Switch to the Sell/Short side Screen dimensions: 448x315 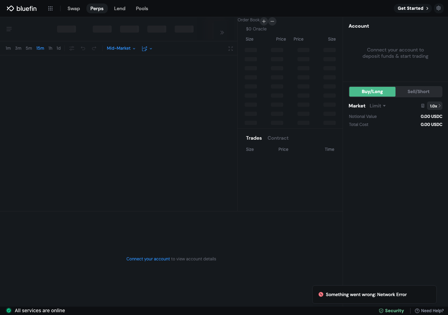tap(419, 92)
